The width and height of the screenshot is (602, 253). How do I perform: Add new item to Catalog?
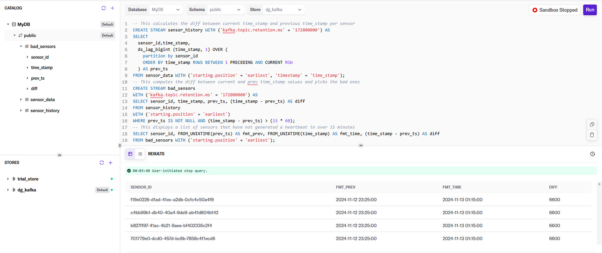click(112, 8)
